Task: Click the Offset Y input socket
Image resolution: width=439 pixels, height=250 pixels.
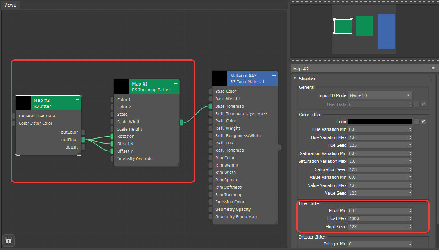Action: pos(112,151)
